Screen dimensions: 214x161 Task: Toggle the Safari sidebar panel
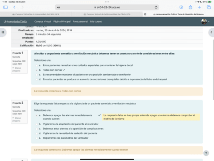click(6, 7)
